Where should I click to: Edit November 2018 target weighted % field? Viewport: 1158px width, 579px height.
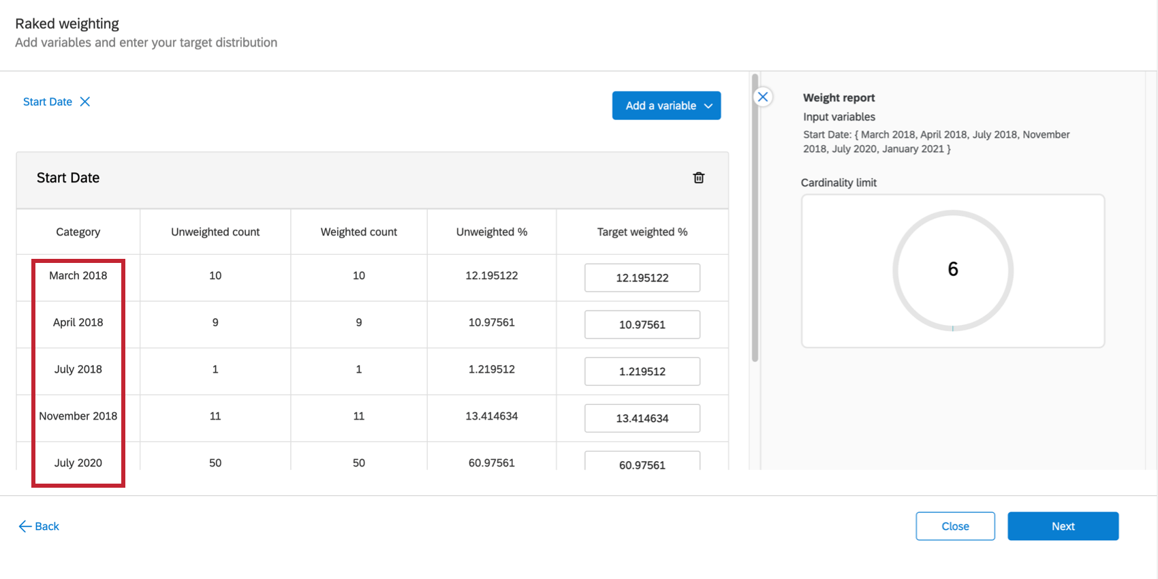coord(642,418)
